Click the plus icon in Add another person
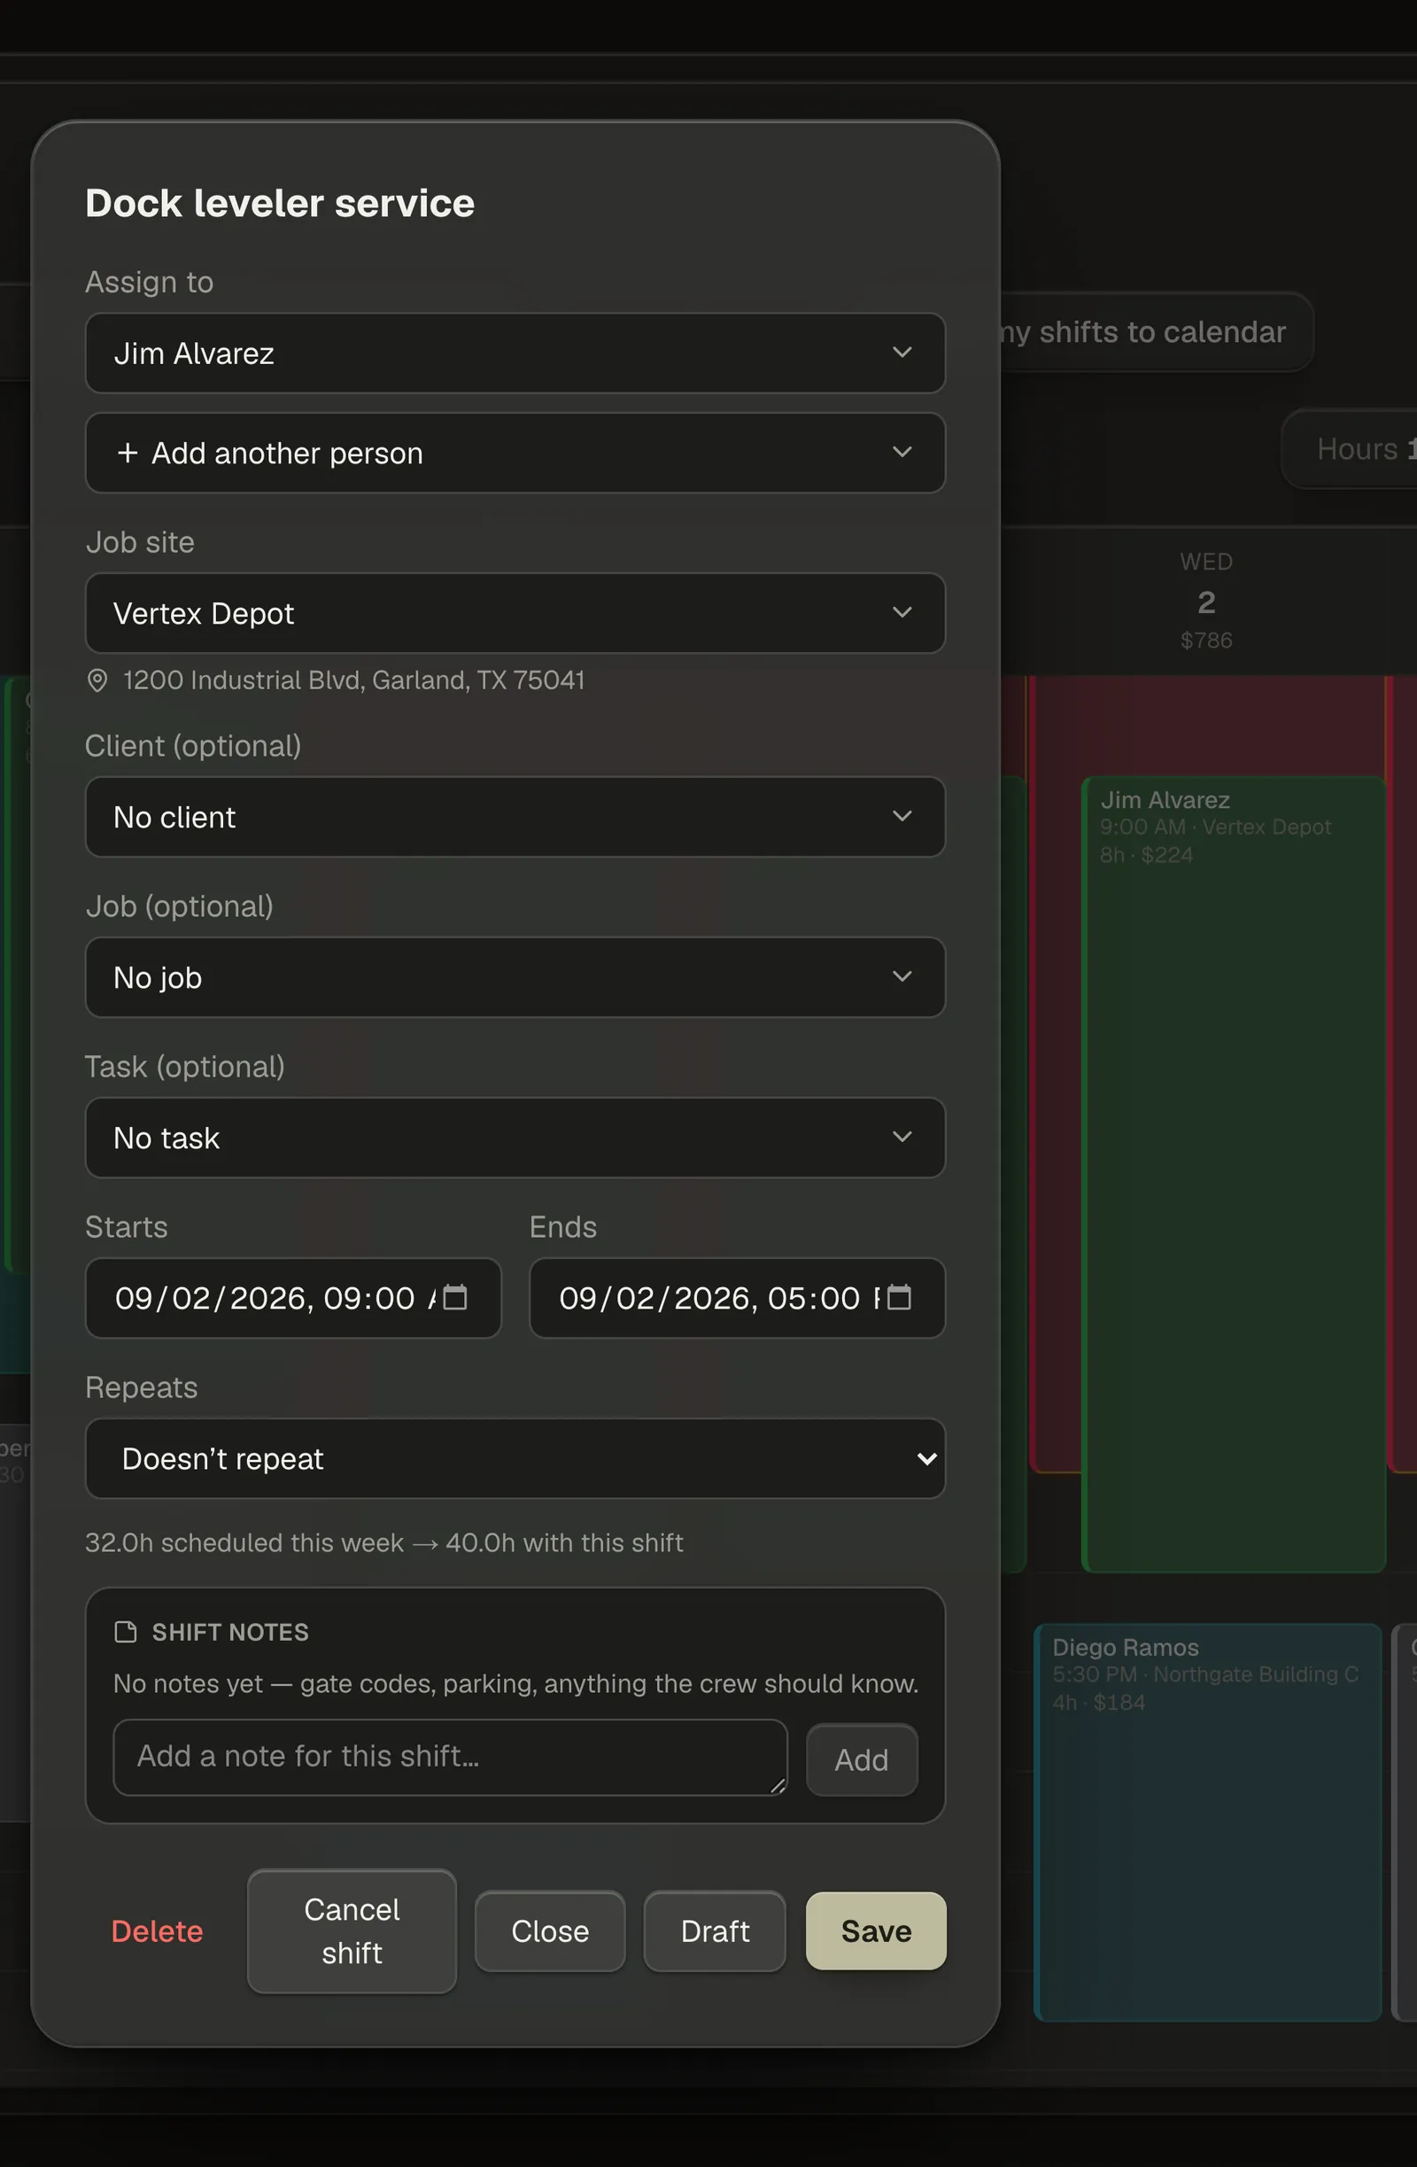Screen dimensions: 1417x2167 click(128, 453)
